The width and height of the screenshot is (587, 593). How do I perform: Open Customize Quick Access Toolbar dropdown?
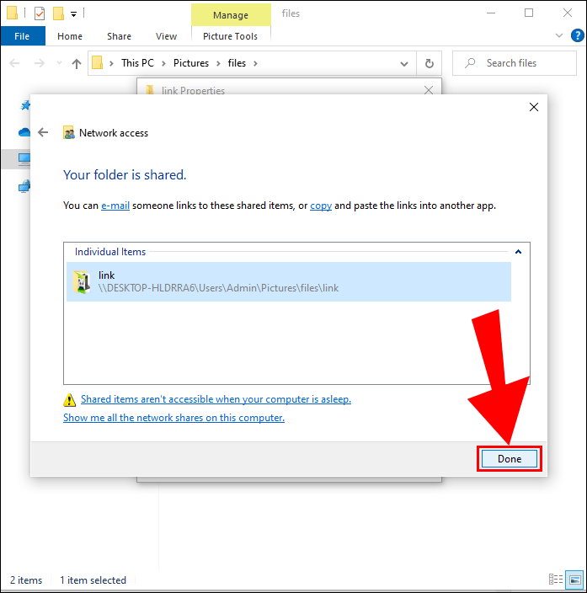tap(74, 14)
